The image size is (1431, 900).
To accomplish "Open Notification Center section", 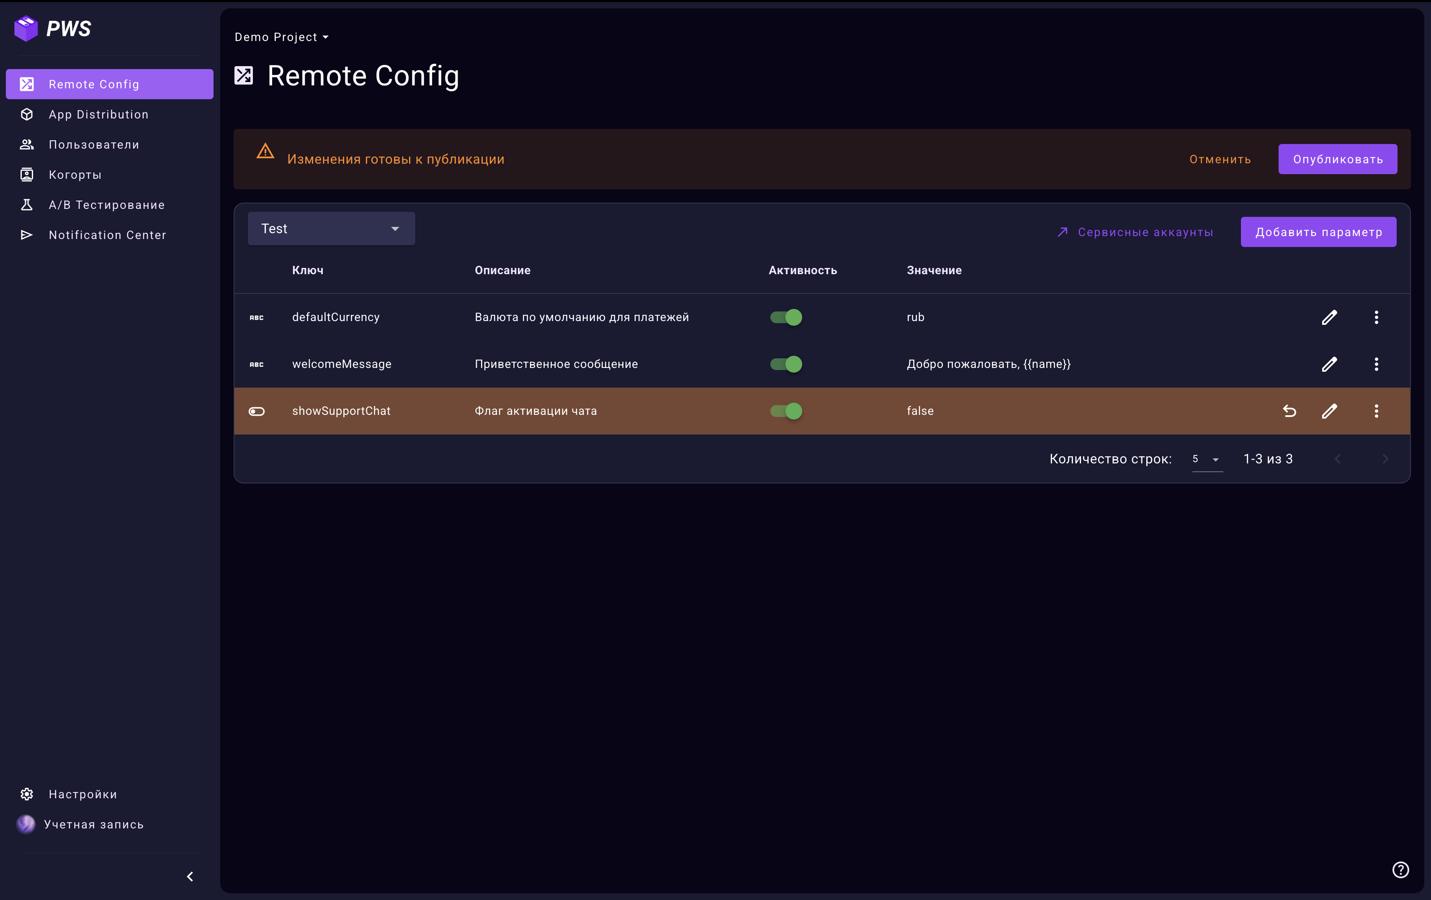I will pos(109,235).
